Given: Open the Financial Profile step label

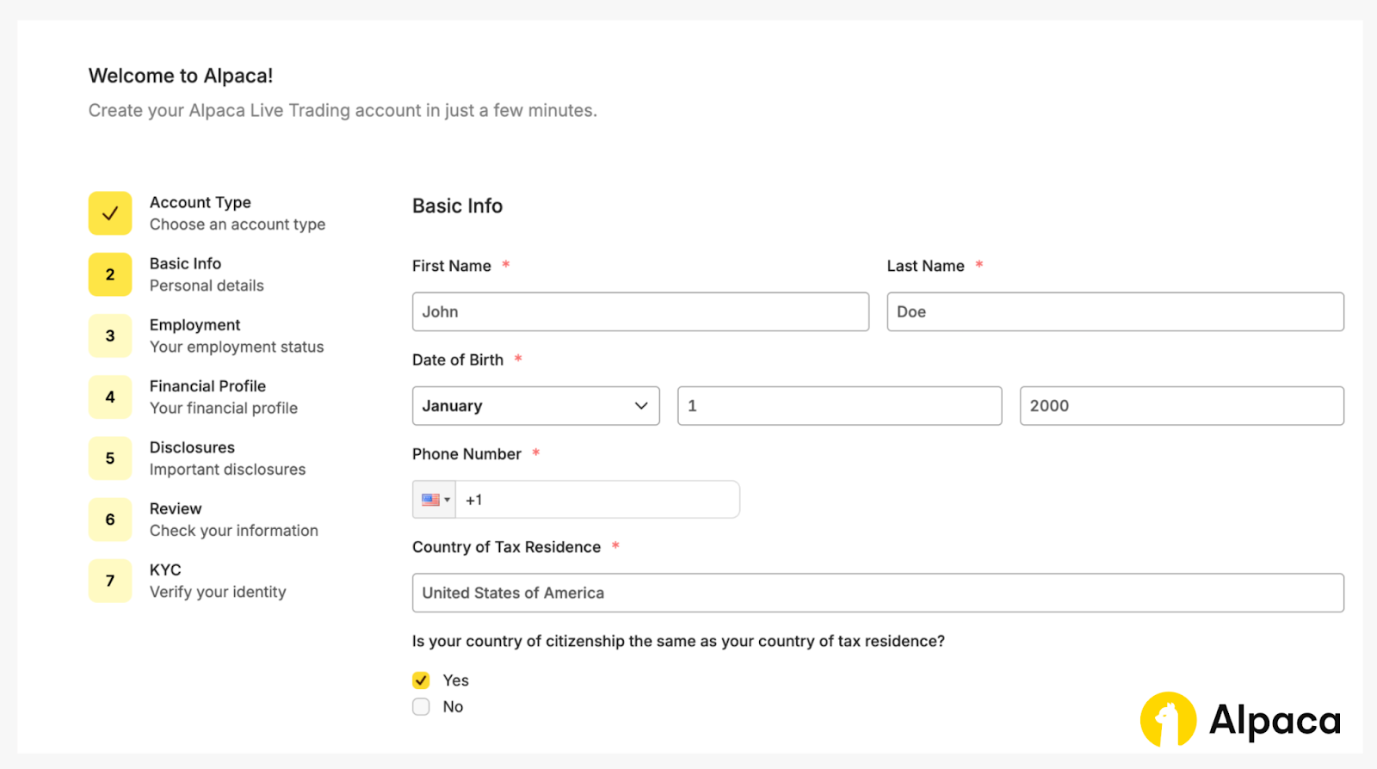Looking at the screenshot, I should tap(207, 386).
